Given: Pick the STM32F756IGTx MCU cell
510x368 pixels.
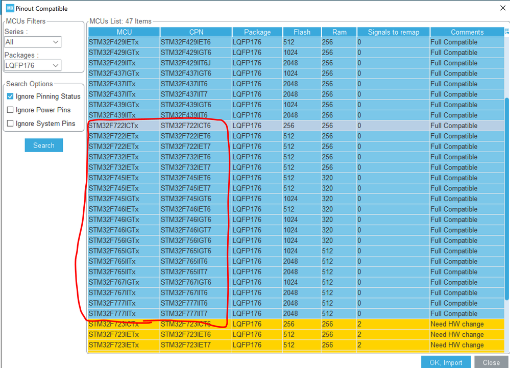Looking at the screenshot, I should click(124, 240).
